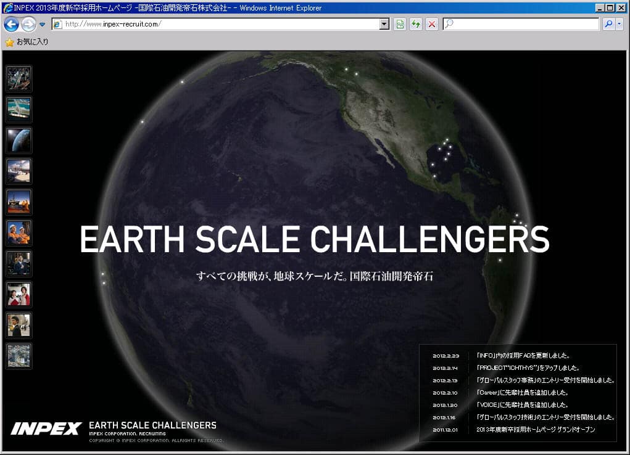Click the browser Forward arrow button
Image resolution: width=630 pixels, height=455 pixels.
pos(28,25)
